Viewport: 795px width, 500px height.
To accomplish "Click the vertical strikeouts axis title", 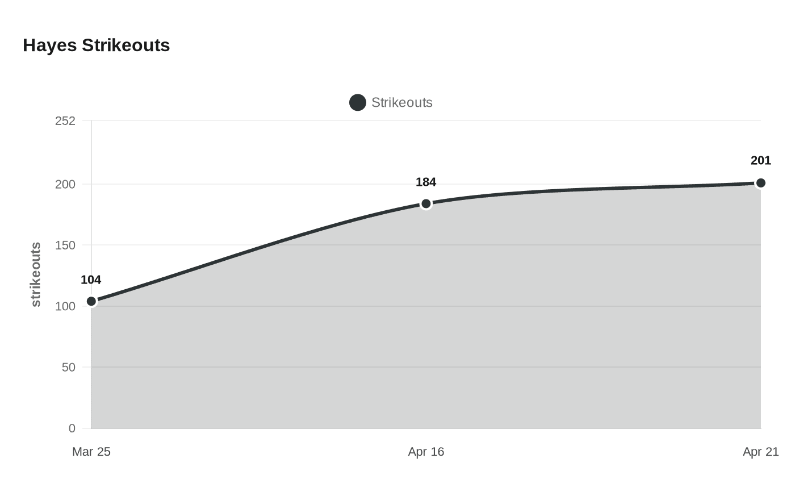I will pos(36,274).
